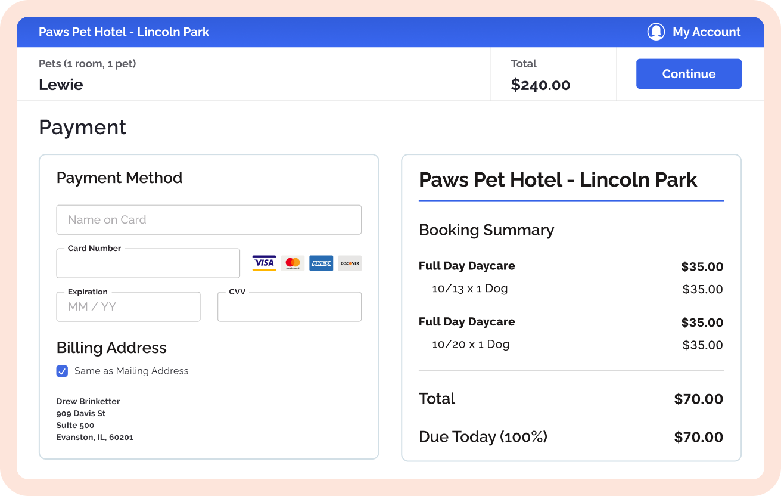Image resolution: width=781 pixels, height=496 pixels.
Task: Click the Due Today (100%) row
Action: click(x=571, y=437)
